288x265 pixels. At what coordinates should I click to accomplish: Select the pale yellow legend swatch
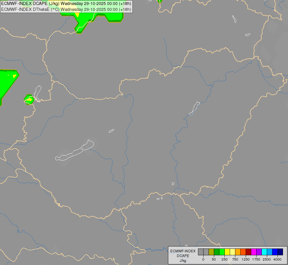tap(233, 252)
